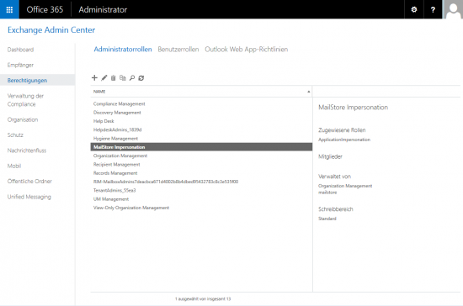Click mailstore under Verwaltet von
The height and width of the screenshot is (306, 463).
click(x=327, y=193)
